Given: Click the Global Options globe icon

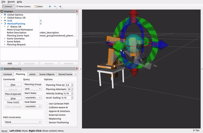Looking at the screenshot, I should (5, 15).
